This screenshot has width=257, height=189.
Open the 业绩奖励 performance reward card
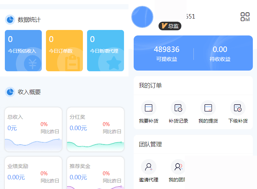(x=33, y=173)
